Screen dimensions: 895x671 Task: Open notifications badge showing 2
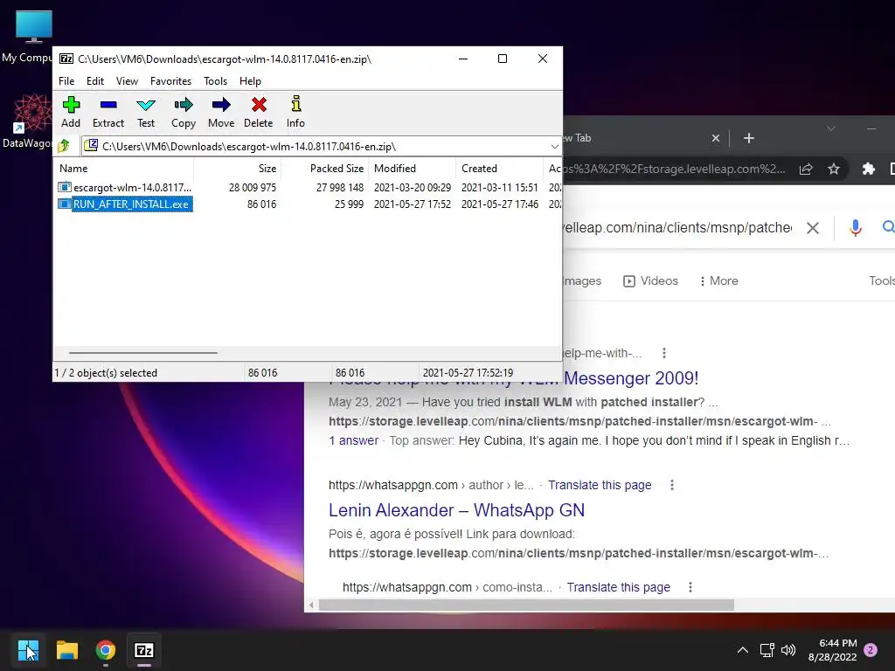(871, 650)
